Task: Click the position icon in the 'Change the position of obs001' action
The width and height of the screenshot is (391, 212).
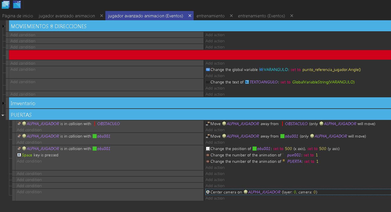Action: (208, 149)
